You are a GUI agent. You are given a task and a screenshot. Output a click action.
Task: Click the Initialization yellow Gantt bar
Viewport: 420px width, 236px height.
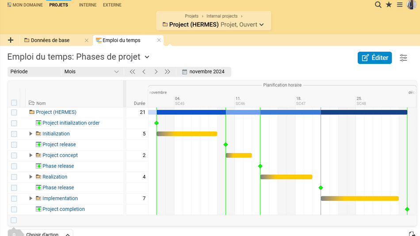point(187,134)
